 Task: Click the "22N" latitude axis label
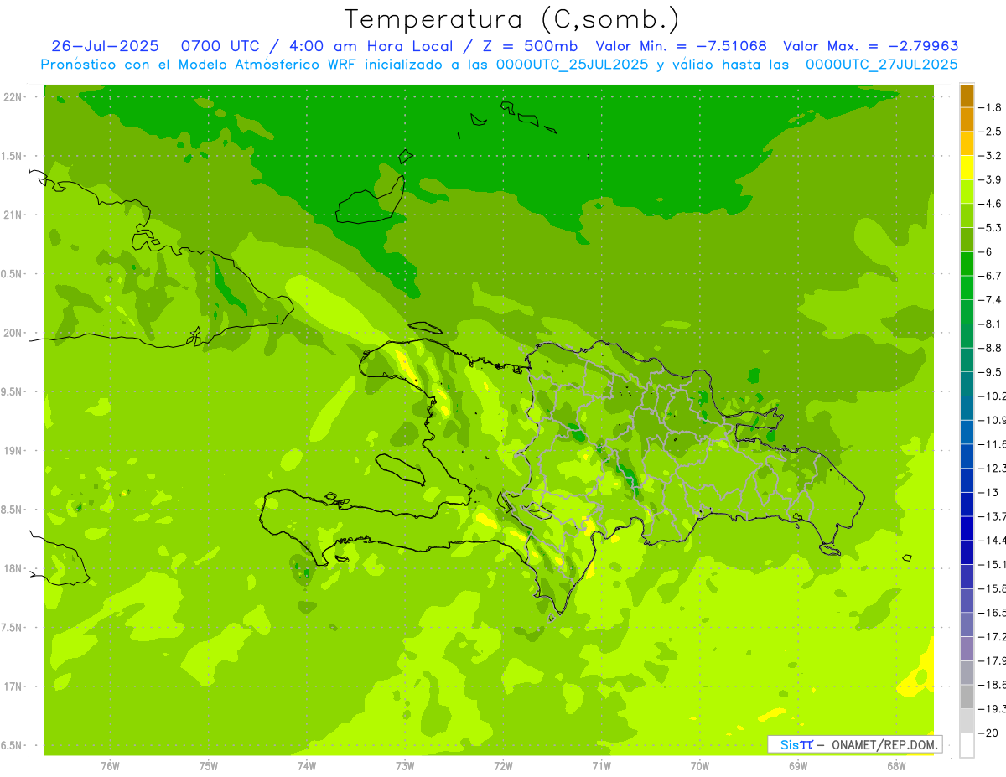point(13,97)
